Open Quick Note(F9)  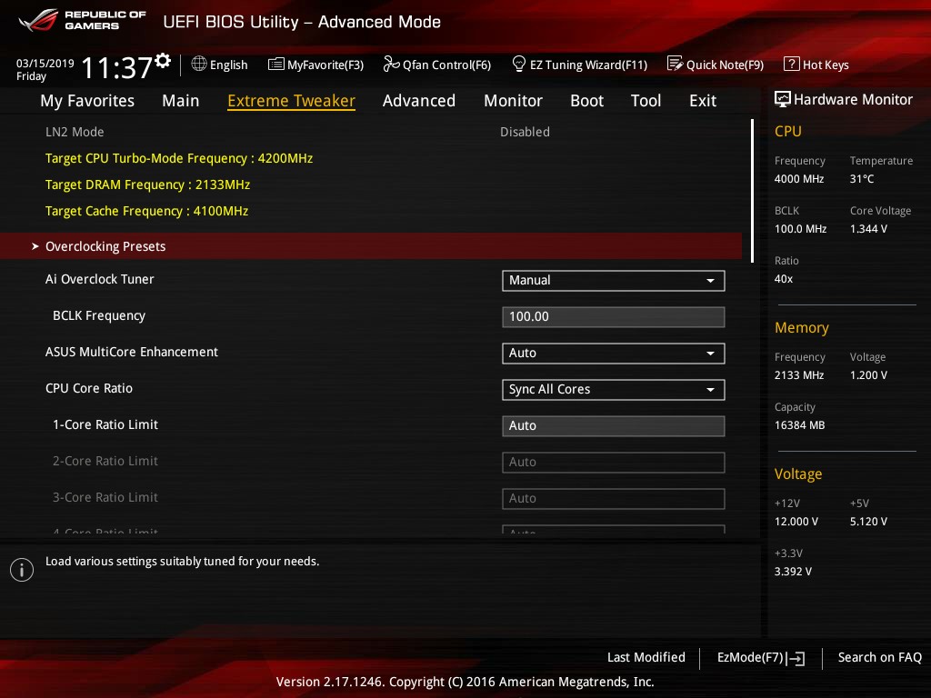click(716, 65)
